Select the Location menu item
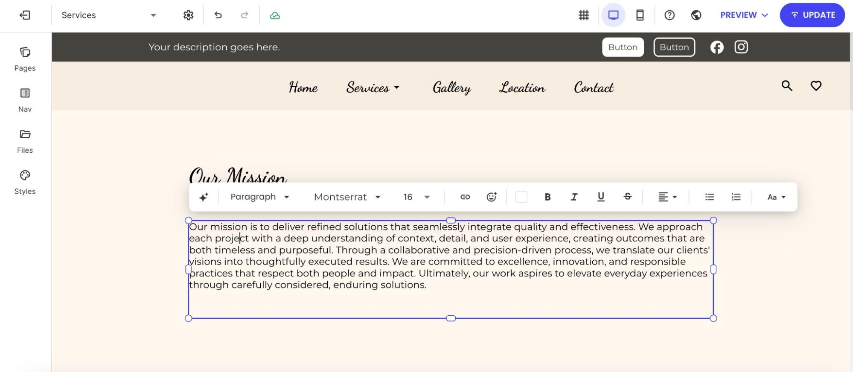Screen dimensions: 853x372 coord(522,87)
